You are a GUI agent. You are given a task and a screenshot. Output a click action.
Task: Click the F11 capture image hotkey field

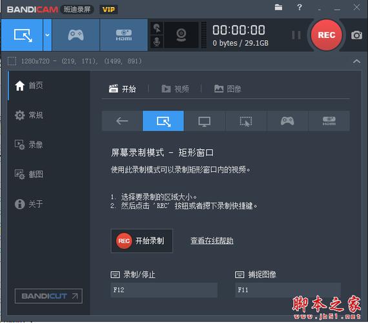tap(288, 290)
